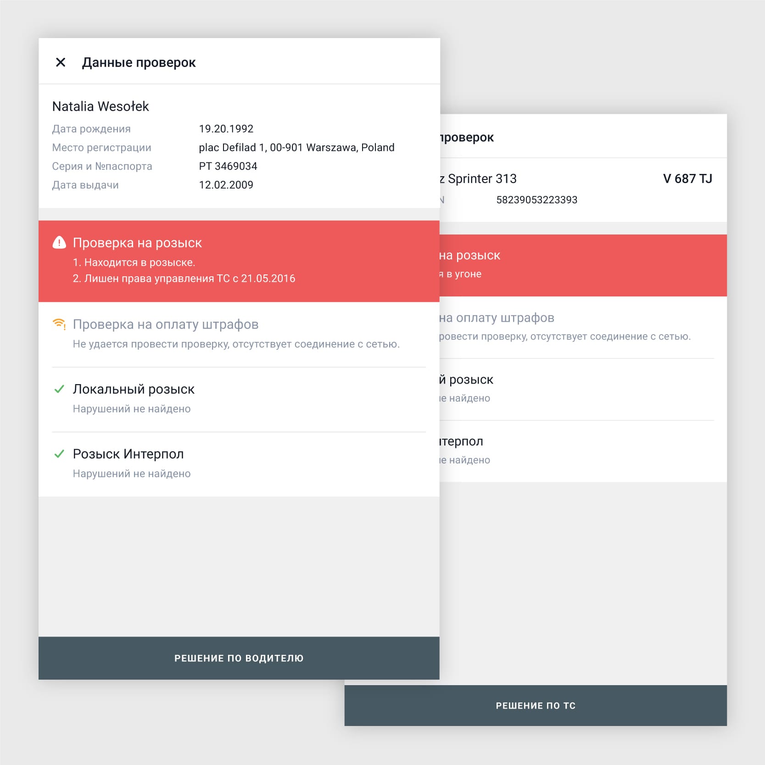Click the Данные проверок header title

[139, 62]
